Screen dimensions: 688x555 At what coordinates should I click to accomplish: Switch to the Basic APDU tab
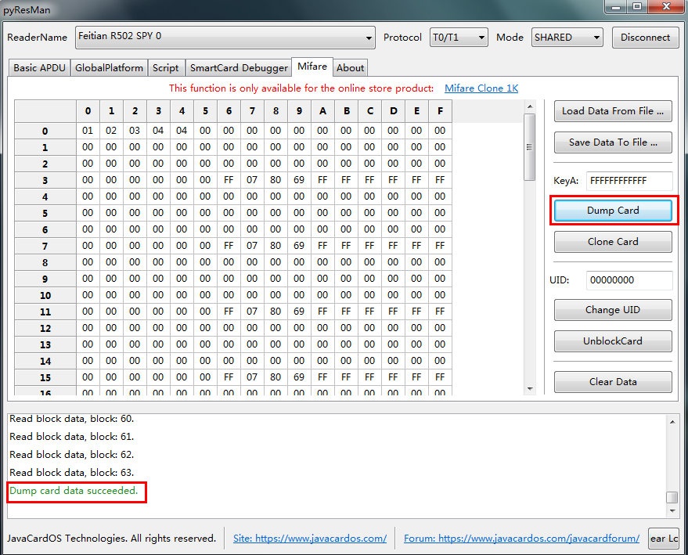click(x=40, y=68)
